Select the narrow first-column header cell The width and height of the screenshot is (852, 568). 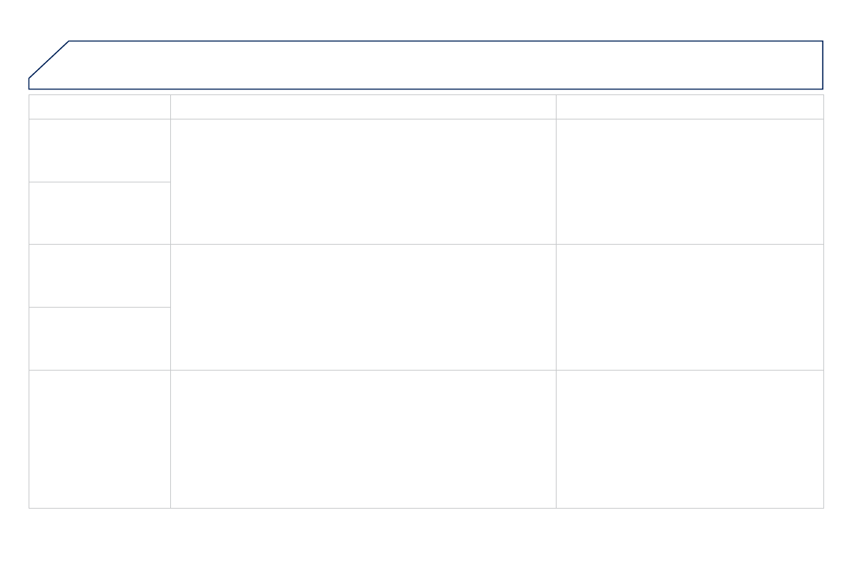[99, 107]
